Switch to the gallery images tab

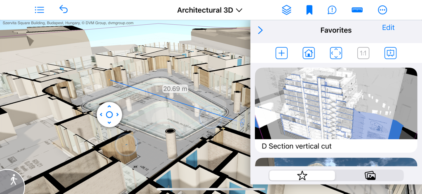point(370,176)
